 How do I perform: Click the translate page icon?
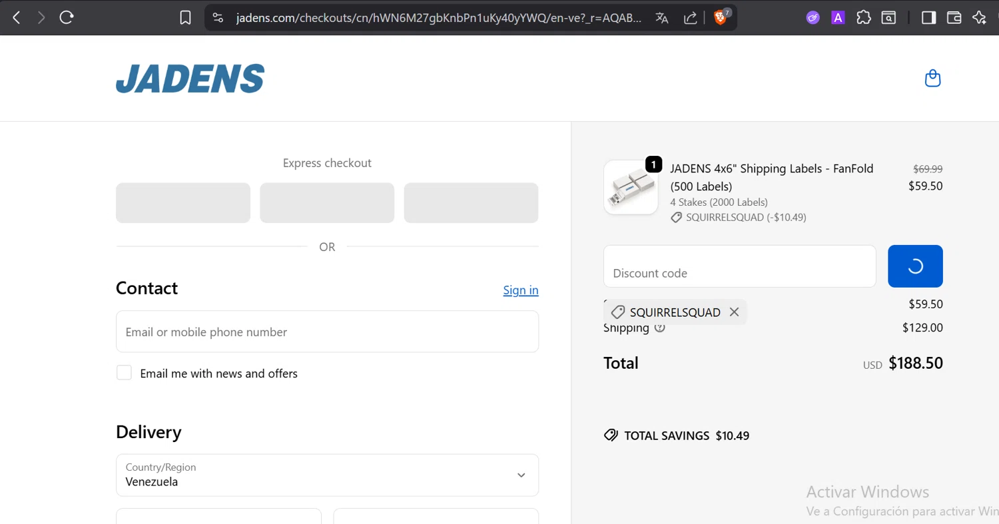[661, 18]
